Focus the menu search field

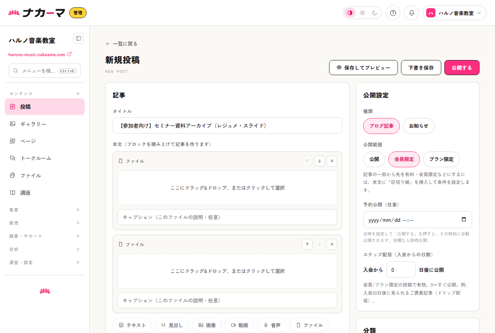pos(44,71)
